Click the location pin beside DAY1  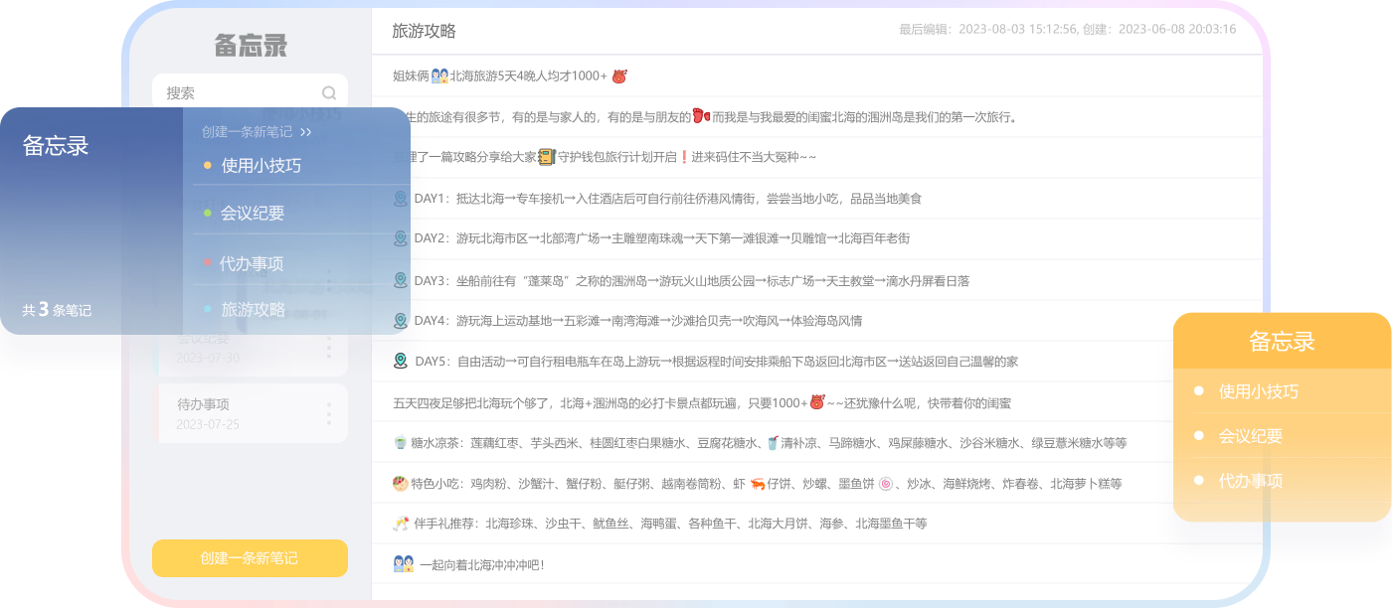click(401, 199)
